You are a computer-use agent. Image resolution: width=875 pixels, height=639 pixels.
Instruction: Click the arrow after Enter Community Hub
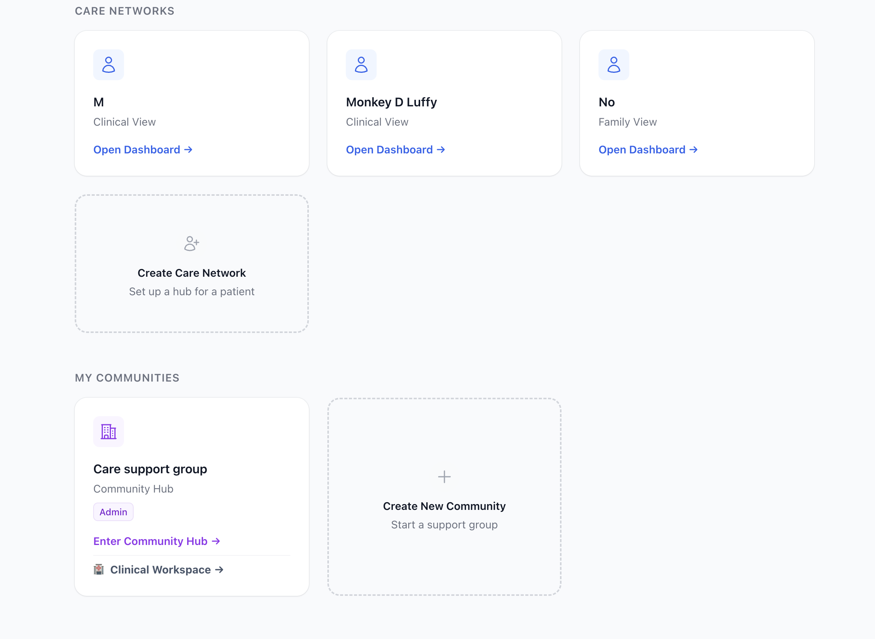pos(216,541)
